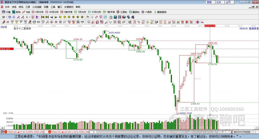Screen dimensions: 259x139
Task: Click the 2025.4600 high price label
Action: (114, 33)
